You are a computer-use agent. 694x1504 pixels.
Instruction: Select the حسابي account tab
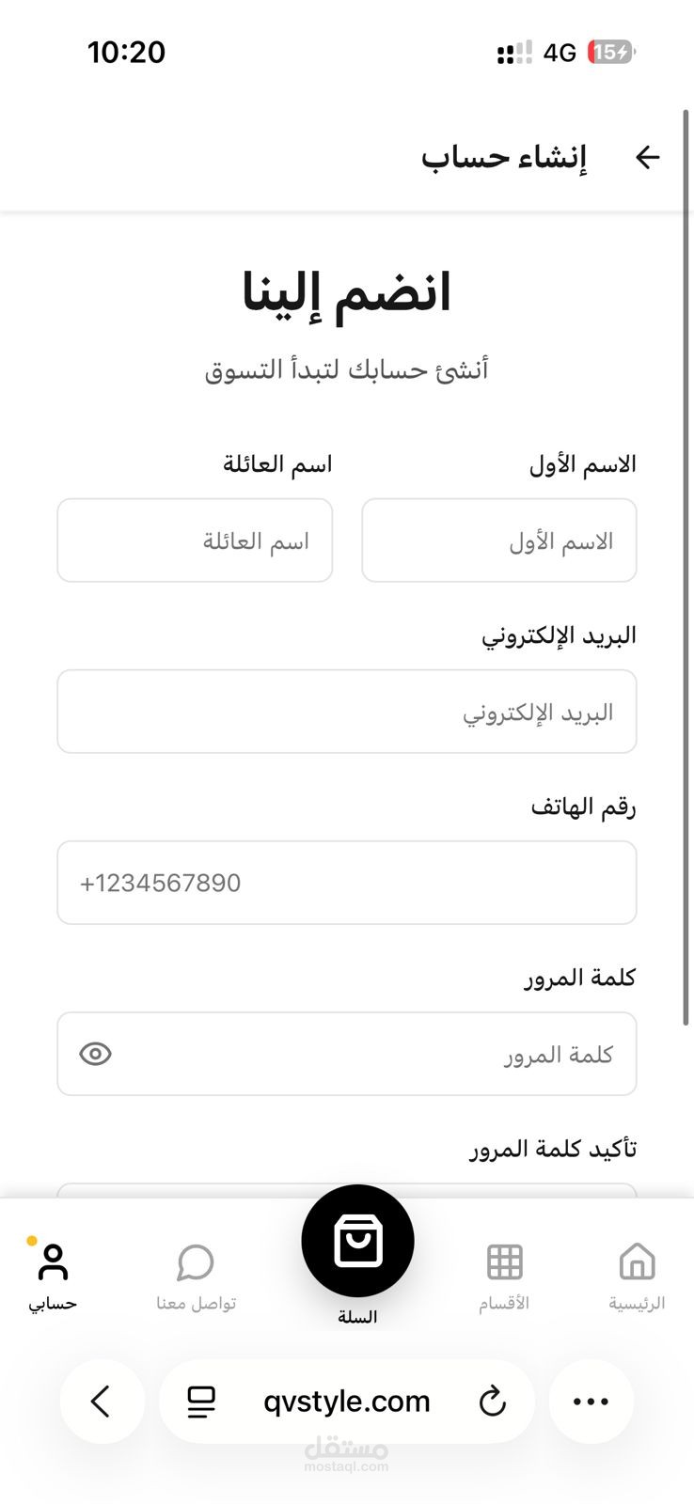point(53,1274)
